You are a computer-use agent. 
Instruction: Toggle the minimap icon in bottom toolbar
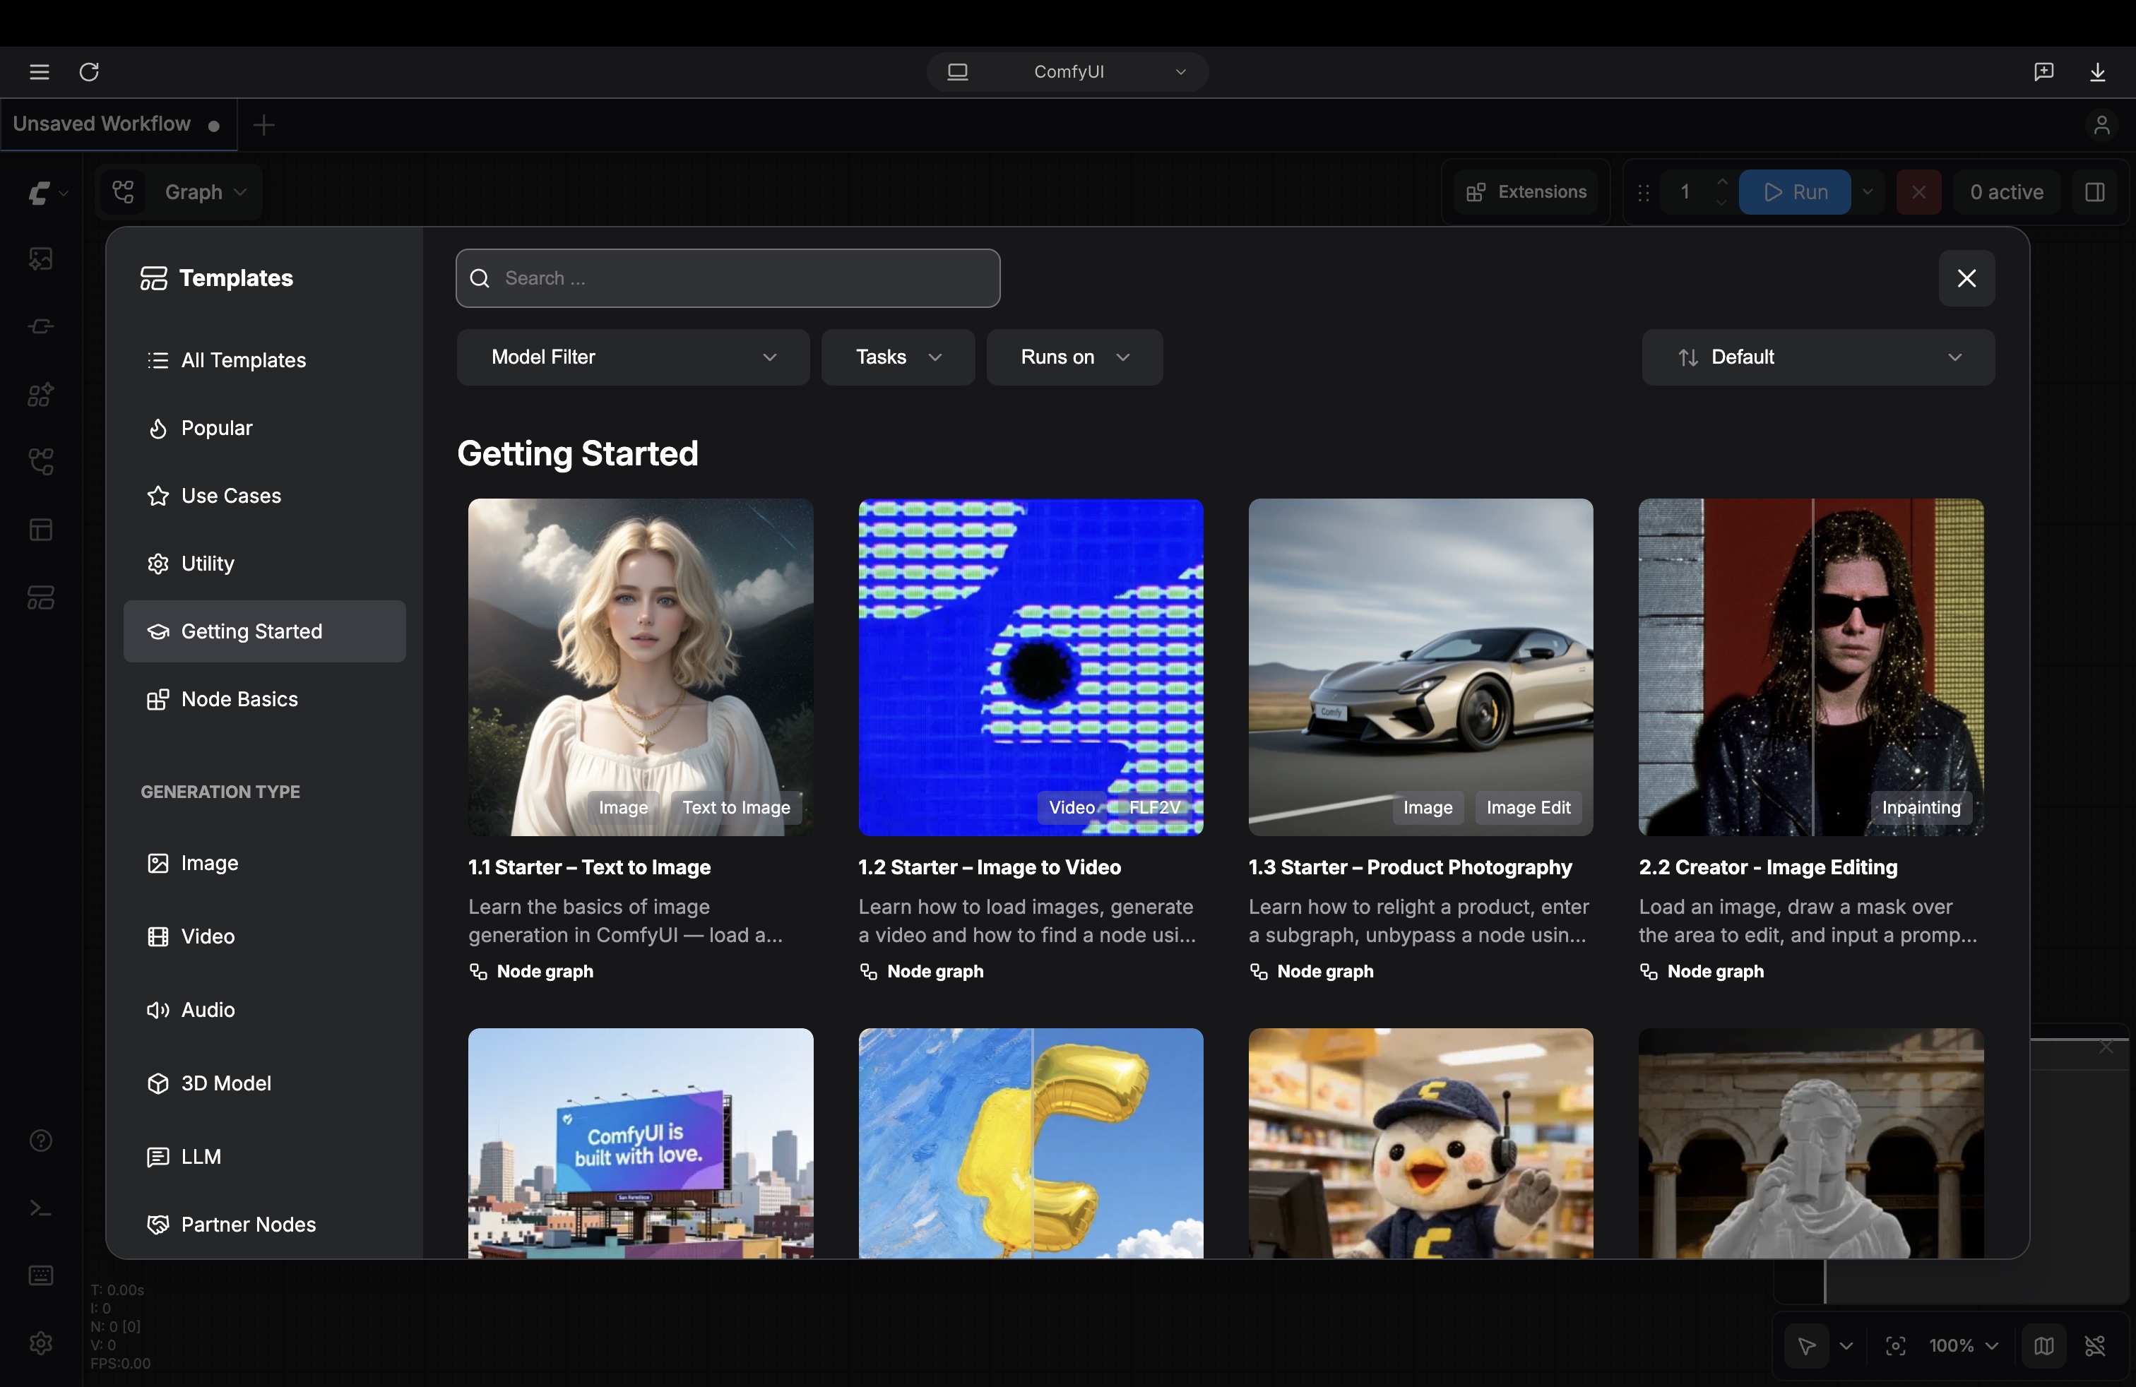2043,1346
